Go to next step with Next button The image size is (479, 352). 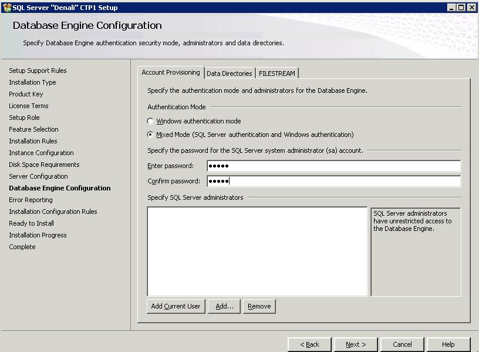coord(355,344)
